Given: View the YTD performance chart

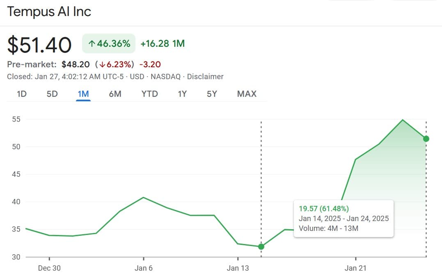Looking at the screenshot, I should click(149, 94).
